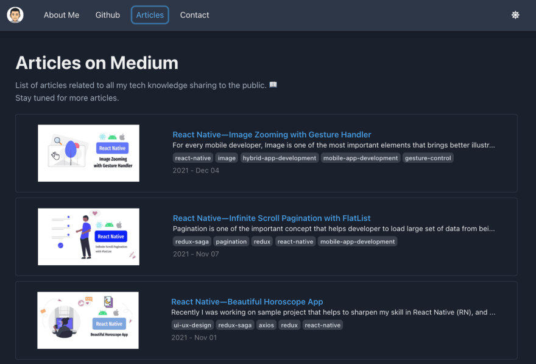Click the profile avatar in navbar
Image resolution: width=536 pixels, height=364 pixels.
tap(15, 15)
